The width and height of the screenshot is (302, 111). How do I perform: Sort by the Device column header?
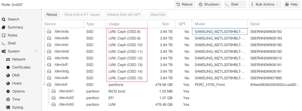[x=63, y=24]
